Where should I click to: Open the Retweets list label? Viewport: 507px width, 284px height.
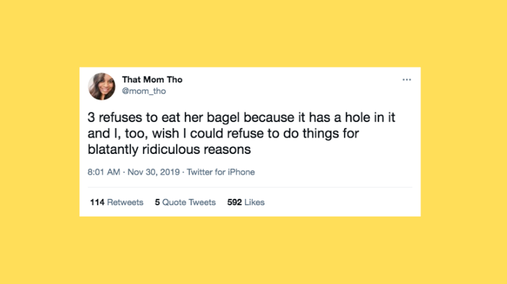point(125,202)
